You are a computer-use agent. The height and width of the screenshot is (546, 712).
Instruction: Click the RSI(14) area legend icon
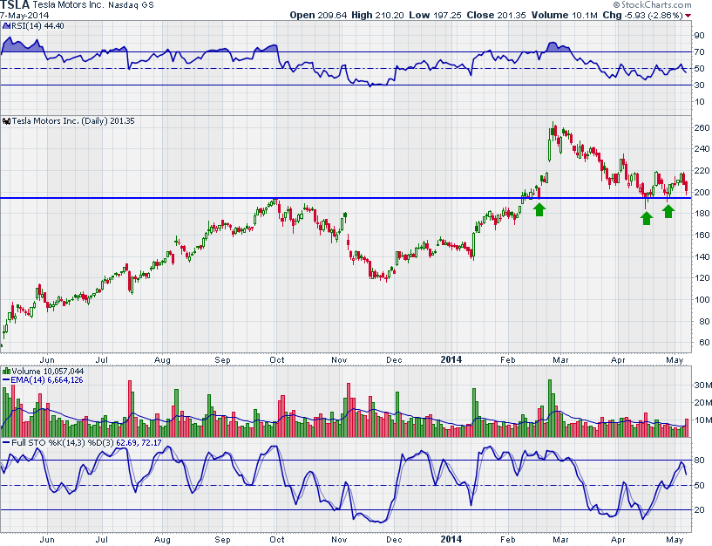pos(6,26)
